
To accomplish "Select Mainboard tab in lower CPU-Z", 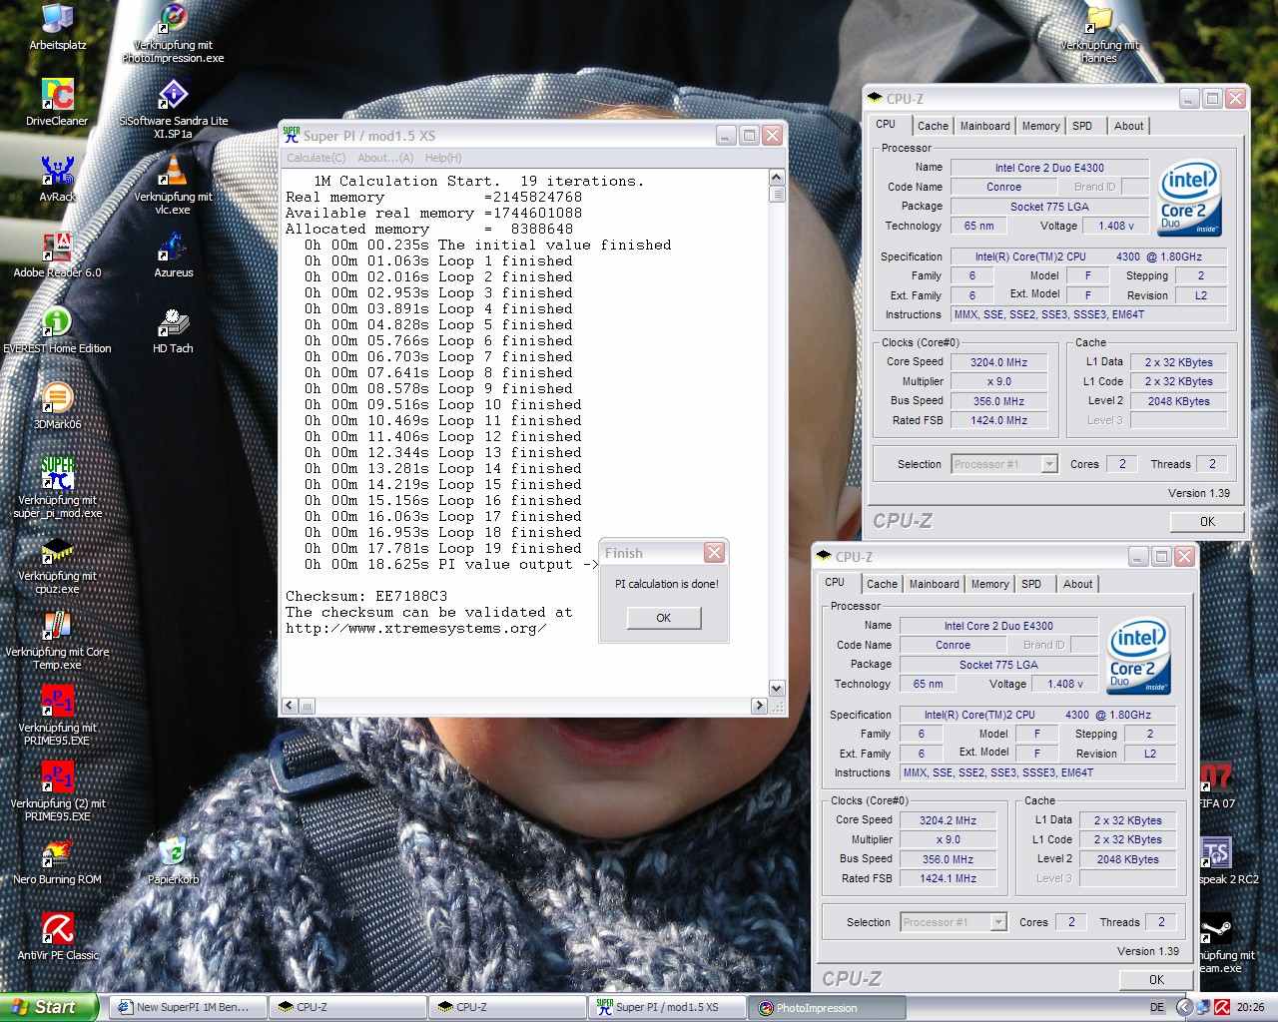I will tap(934, 584).
